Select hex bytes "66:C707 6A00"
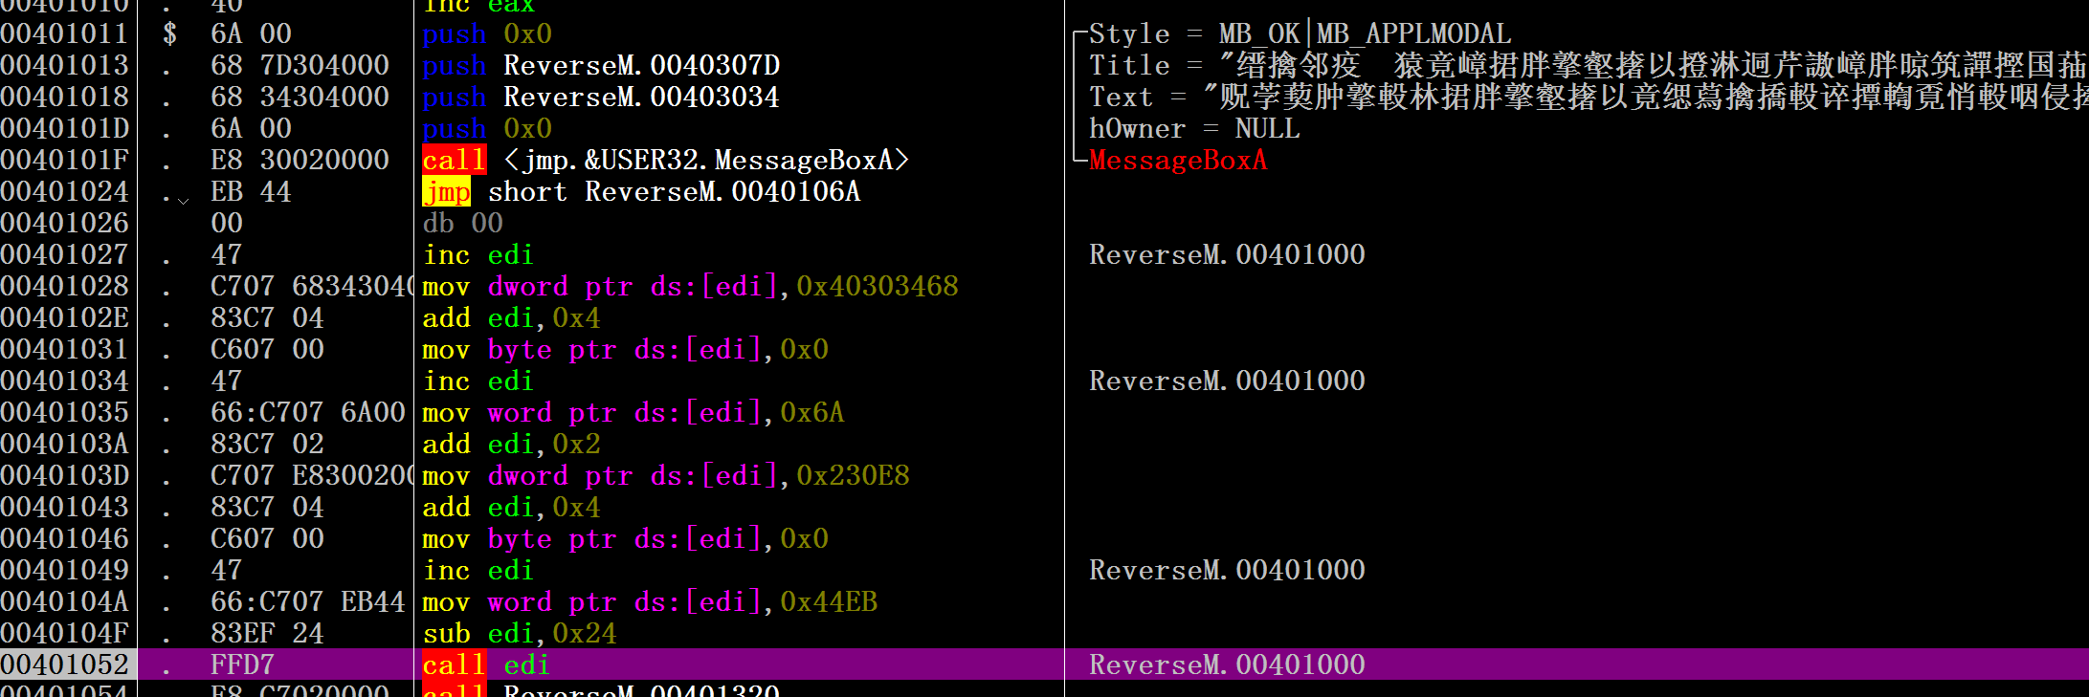2089x697 pixels. pos(308,413)
